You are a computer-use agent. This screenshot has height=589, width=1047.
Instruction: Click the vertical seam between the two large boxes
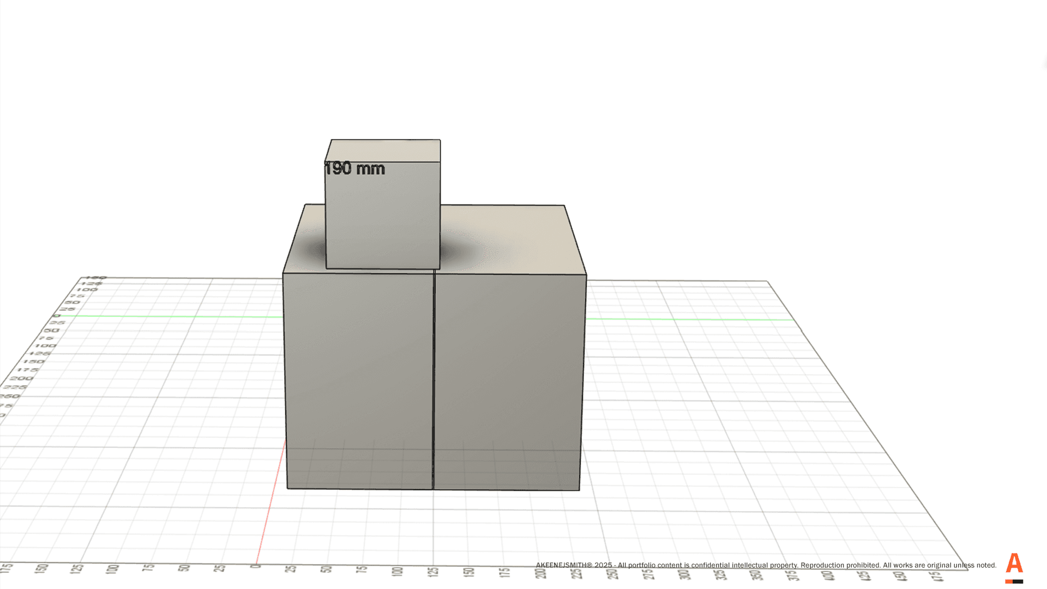[434, 382]
